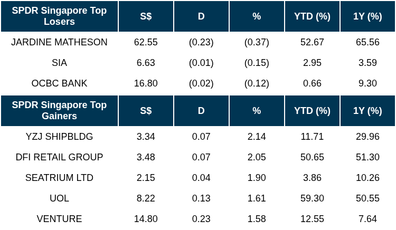Click the D column header in Gainers
This screenshot has height=230, width=396.
tap(201, 110)
